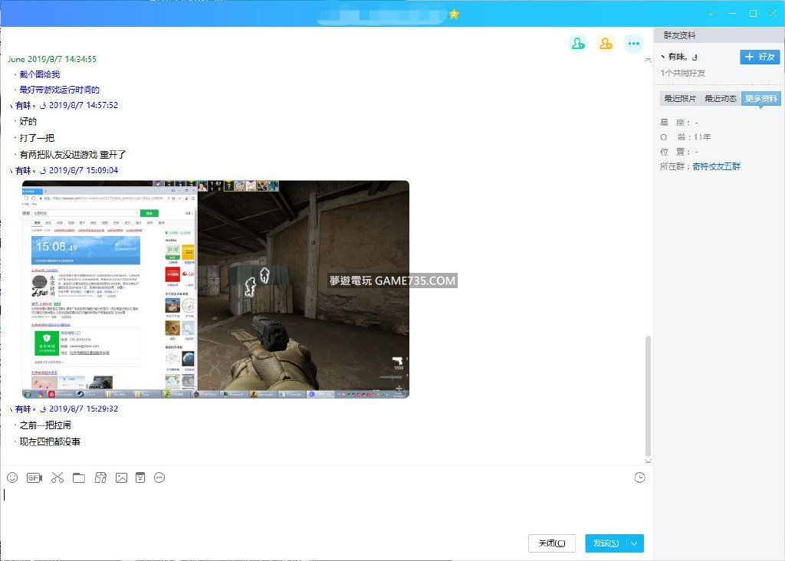Click the document share toolbar icon
The height and width of the screenshot is (561, 785).
[100, 477]
